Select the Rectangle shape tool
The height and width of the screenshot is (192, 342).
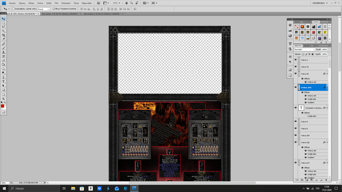coord(3,90)
